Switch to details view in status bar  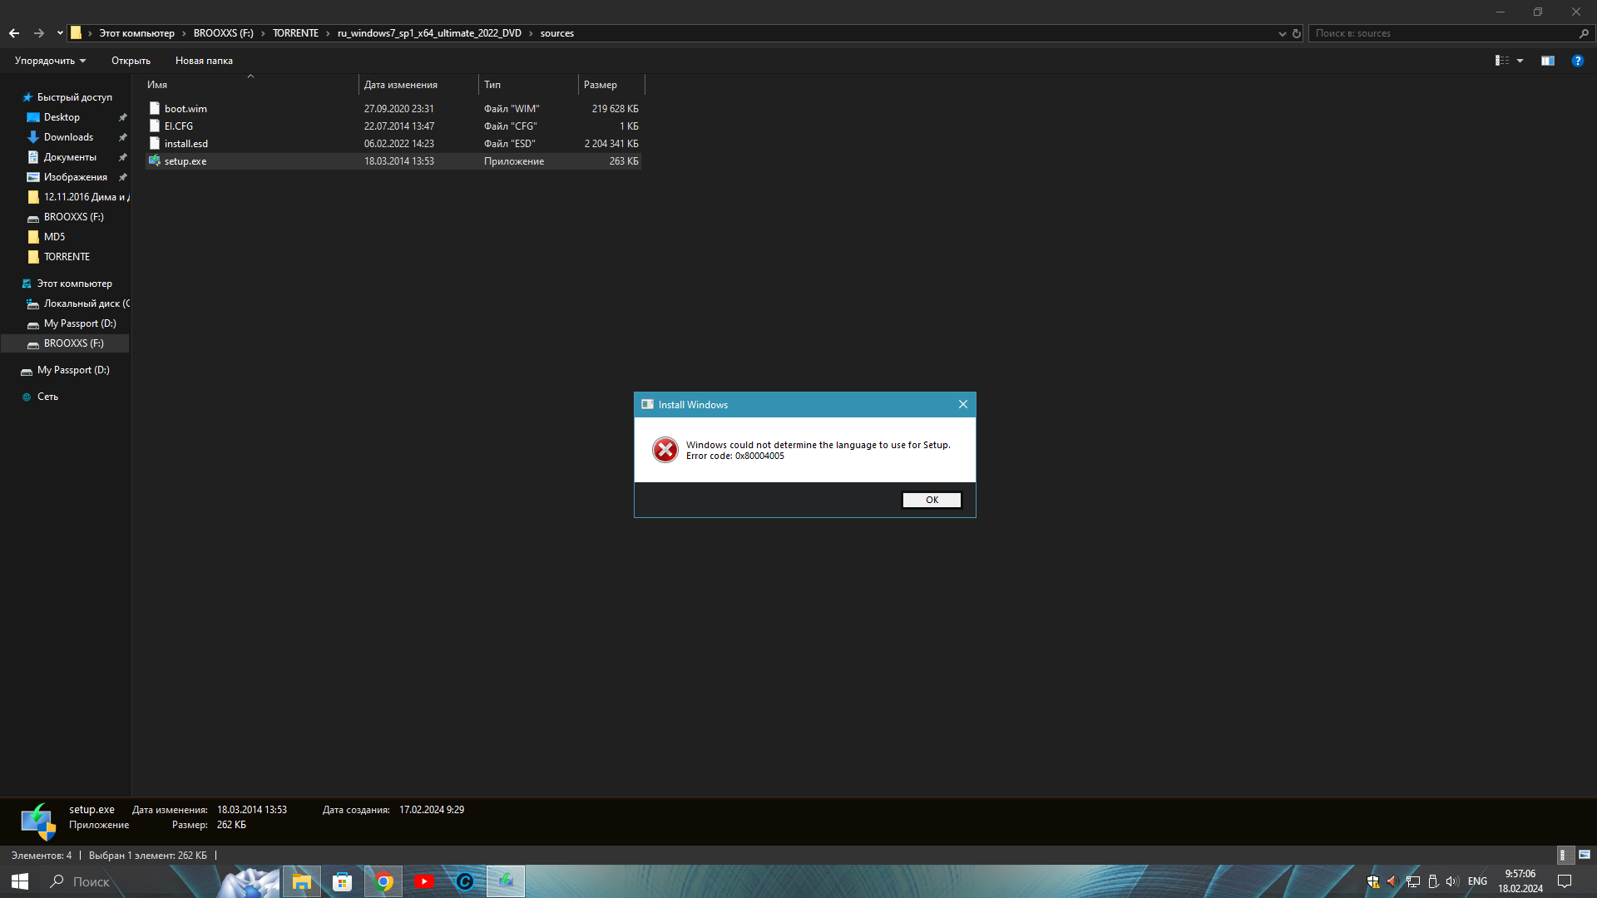tap(1564, 855)
